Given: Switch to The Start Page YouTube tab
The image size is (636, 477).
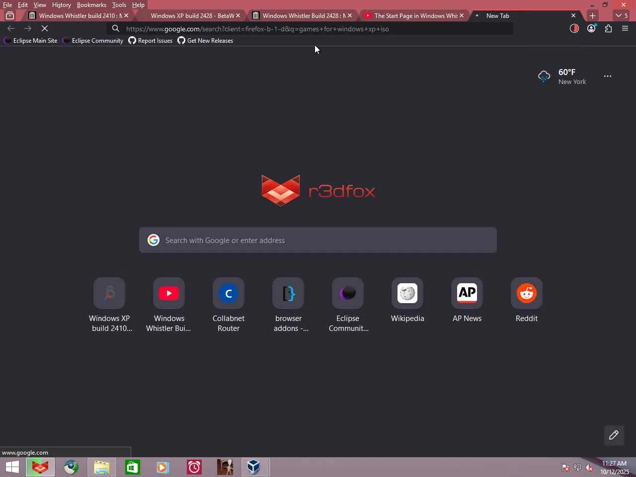Looking at the screenshot, I should pos(412,15).
